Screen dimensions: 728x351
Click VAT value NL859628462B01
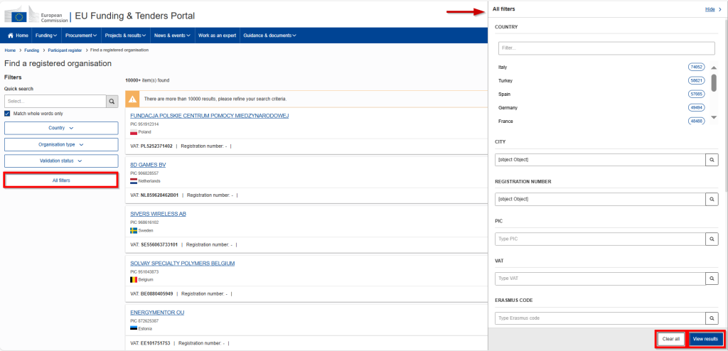tap(159, 195)
